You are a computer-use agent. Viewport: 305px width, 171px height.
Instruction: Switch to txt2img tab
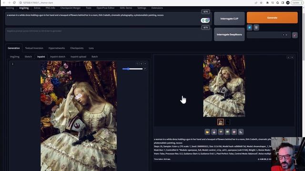click(x=10, y=8)
